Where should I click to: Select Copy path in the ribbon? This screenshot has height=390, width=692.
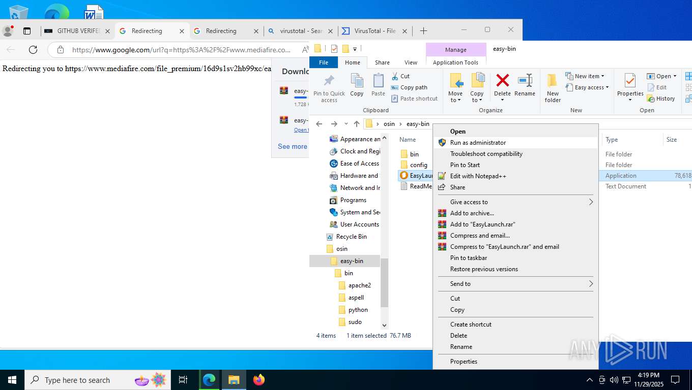[409, 87]
